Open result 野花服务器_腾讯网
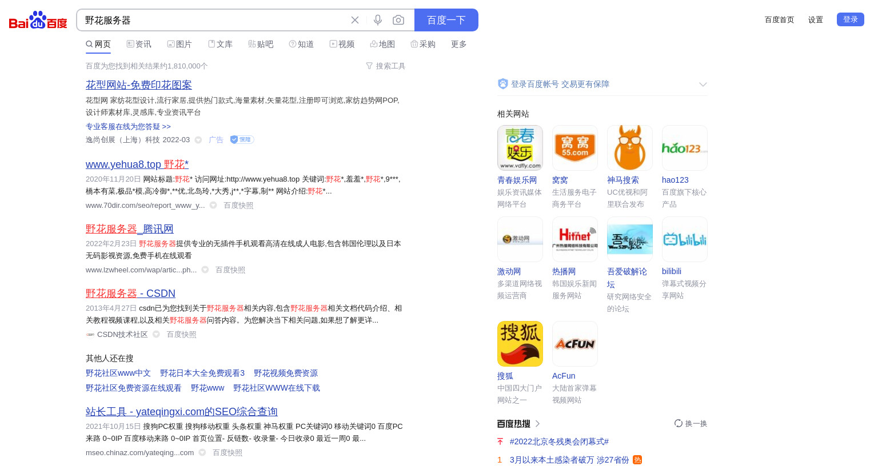This screenshot has width=878, height=466. point(130,229)
